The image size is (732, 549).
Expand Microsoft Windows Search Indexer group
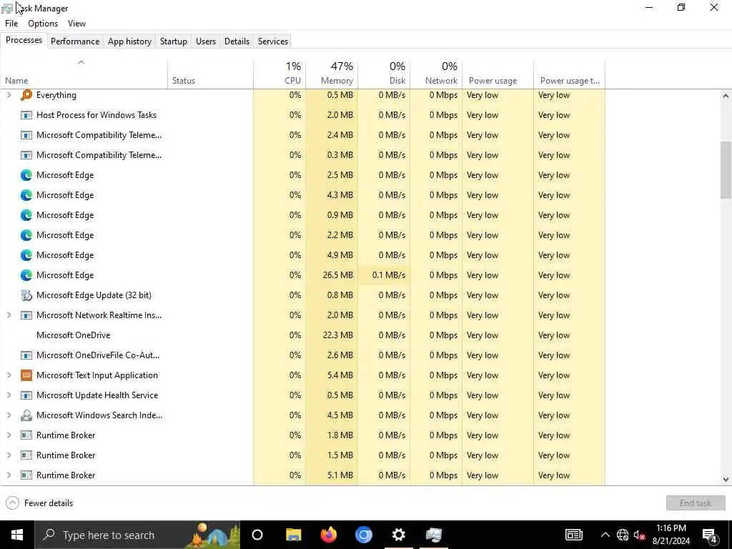click(x=9, y=415)
